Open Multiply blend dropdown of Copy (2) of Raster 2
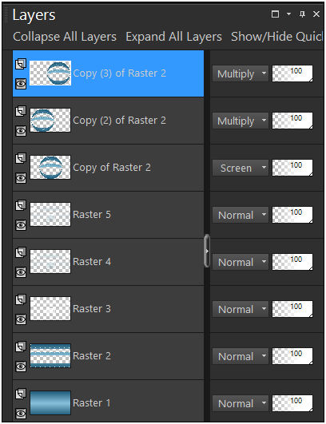The width and height of the screenshot is (326, 424). coord(241,121)
